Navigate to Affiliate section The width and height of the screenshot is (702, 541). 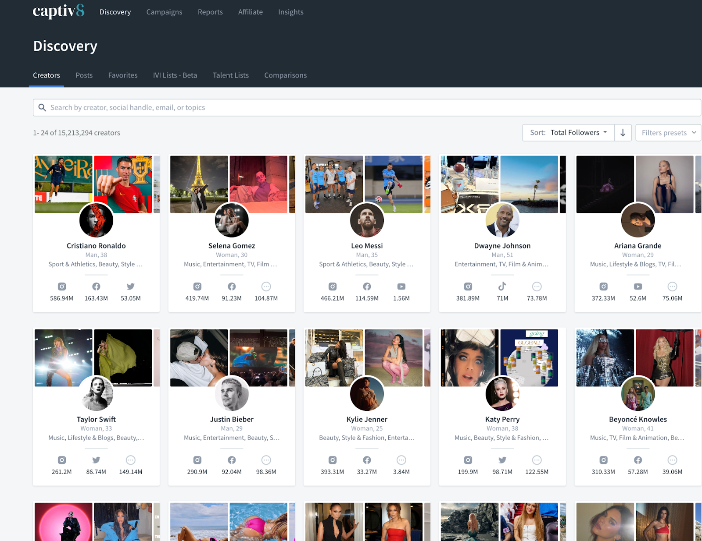[x=251, y=12]
